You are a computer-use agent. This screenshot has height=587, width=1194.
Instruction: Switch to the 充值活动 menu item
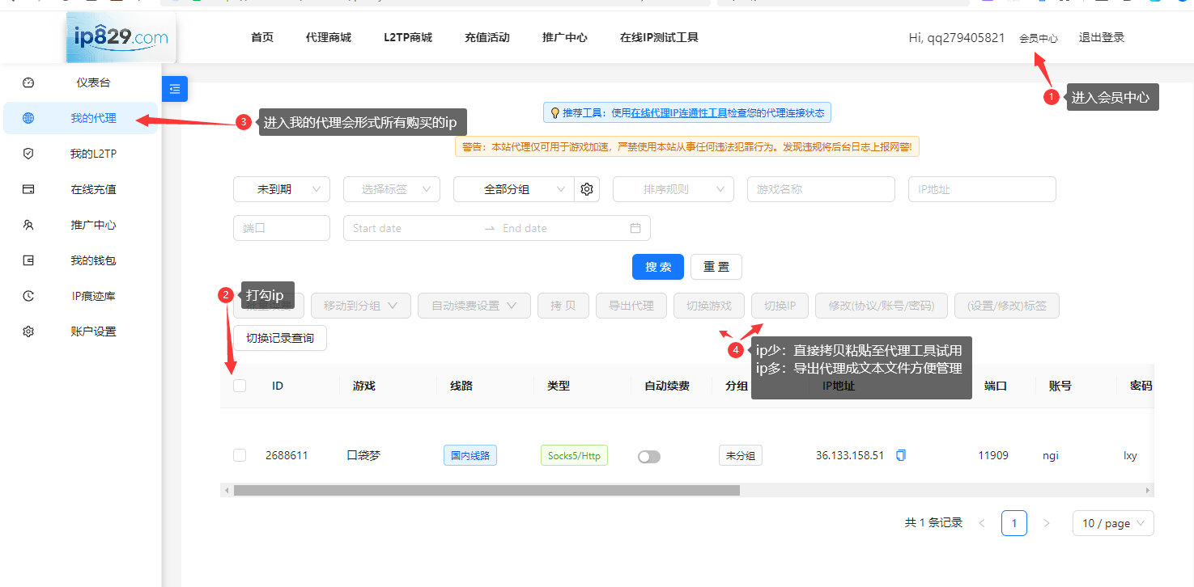pyautogui.click(x=487, y=36)
